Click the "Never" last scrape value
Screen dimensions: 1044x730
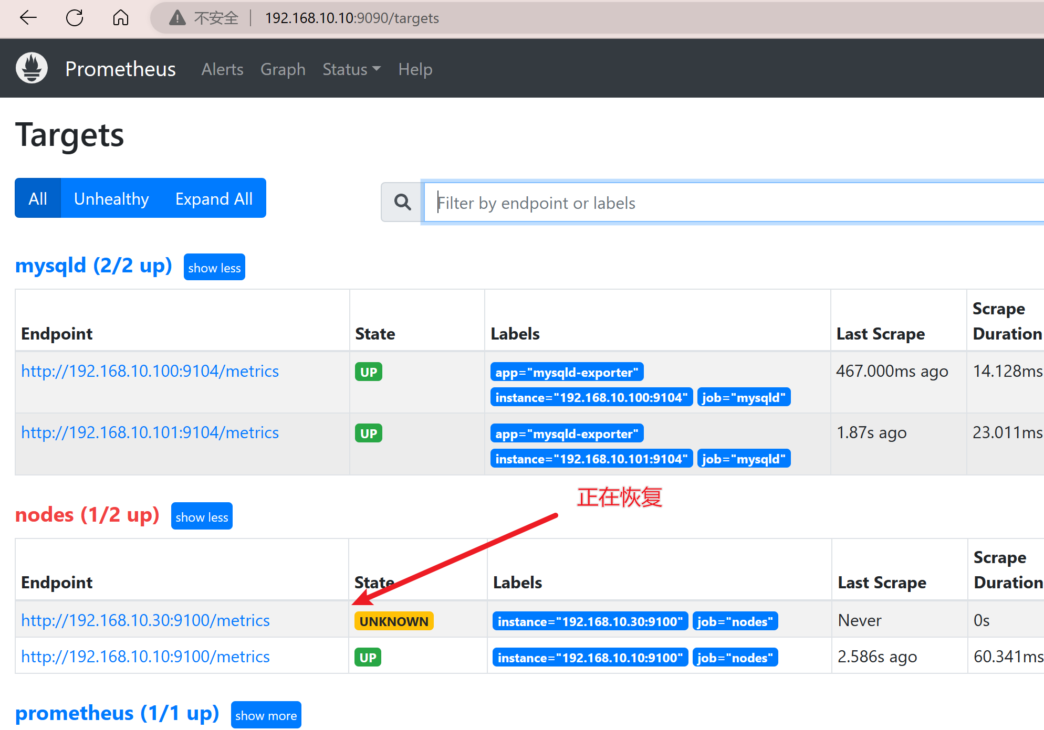(860, 620)
